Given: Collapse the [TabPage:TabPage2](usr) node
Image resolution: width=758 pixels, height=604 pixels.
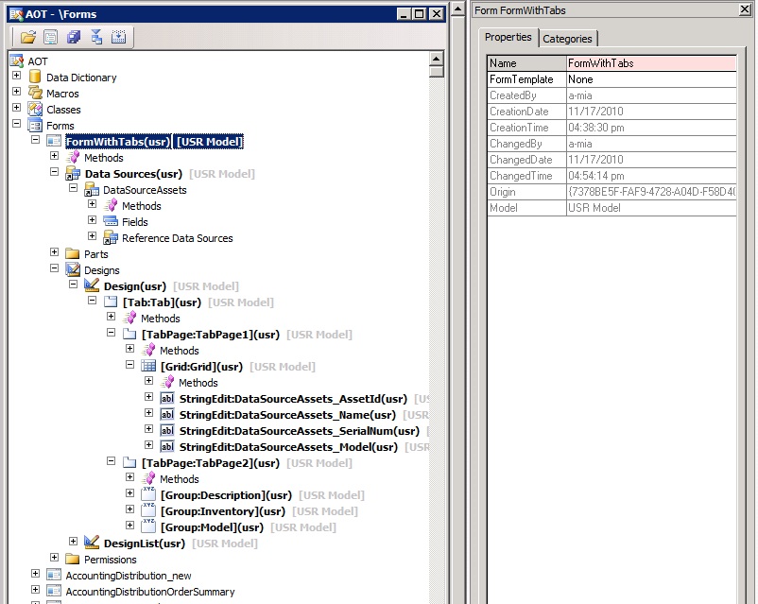Looking at the screenshot, I should 111,461.
